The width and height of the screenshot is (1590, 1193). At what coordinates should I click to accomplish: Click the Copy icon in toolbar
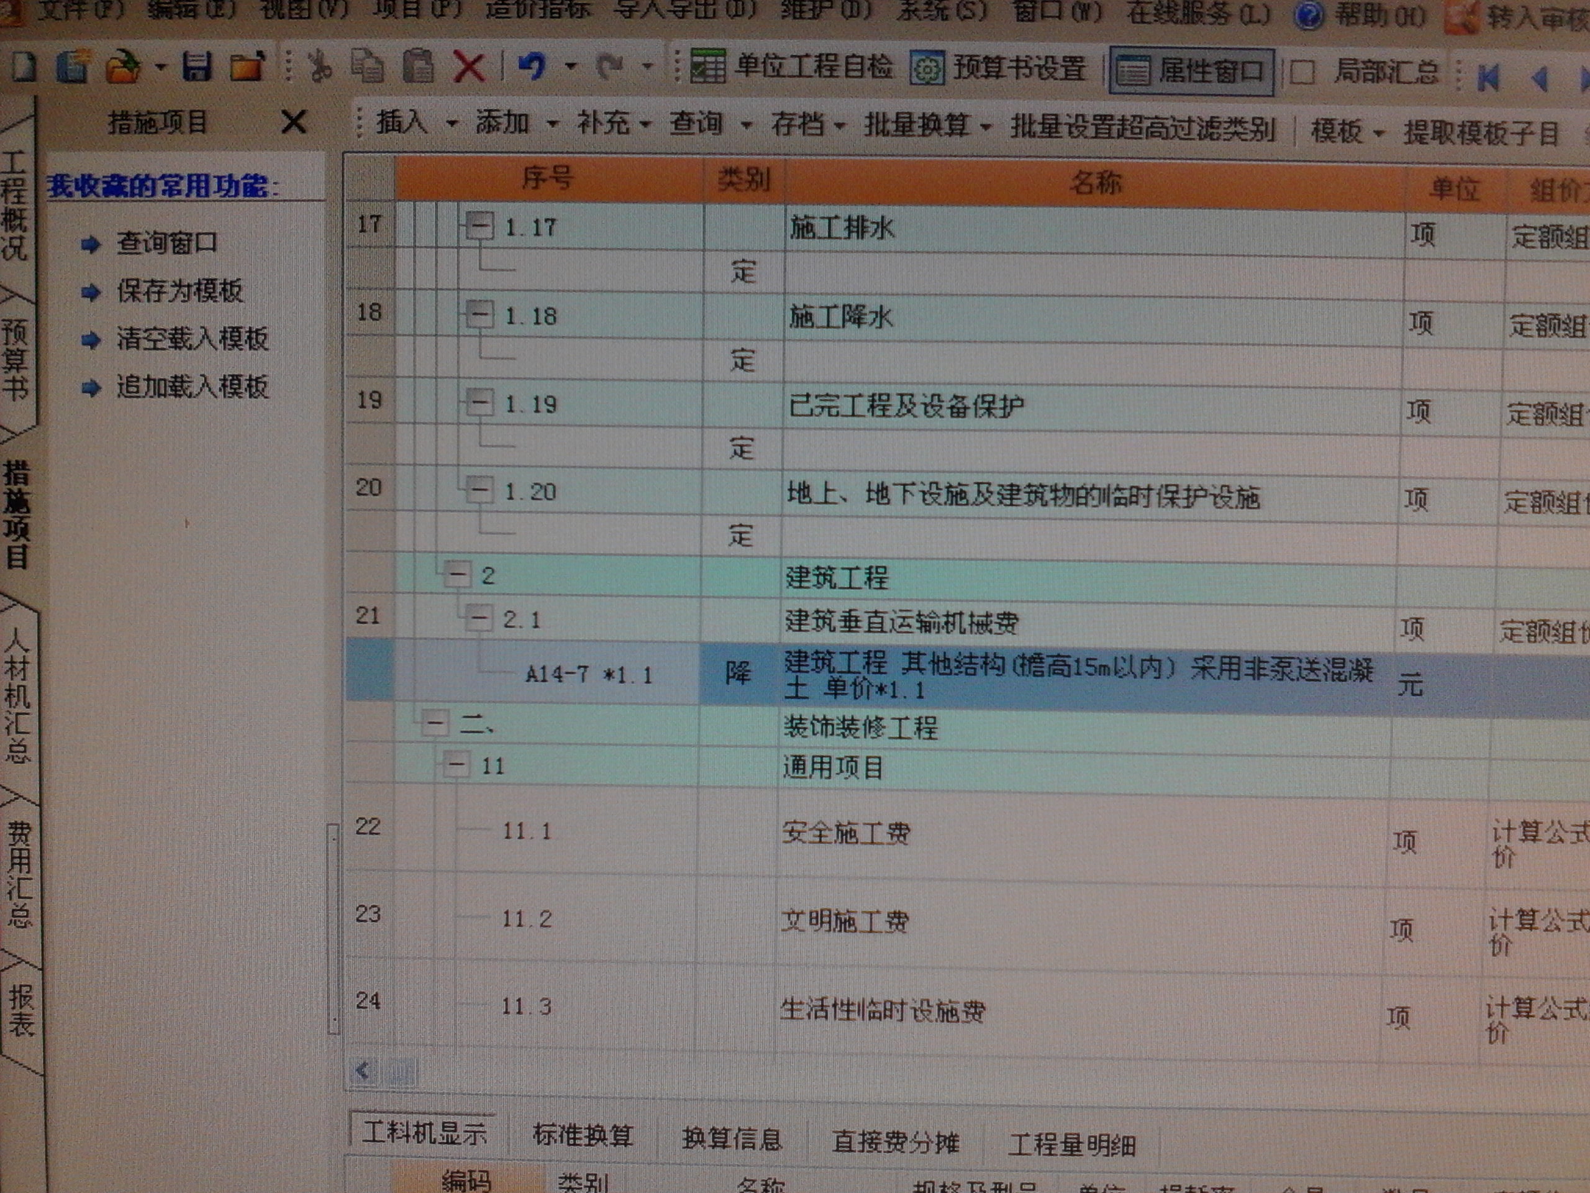click(x=367, y=67)
